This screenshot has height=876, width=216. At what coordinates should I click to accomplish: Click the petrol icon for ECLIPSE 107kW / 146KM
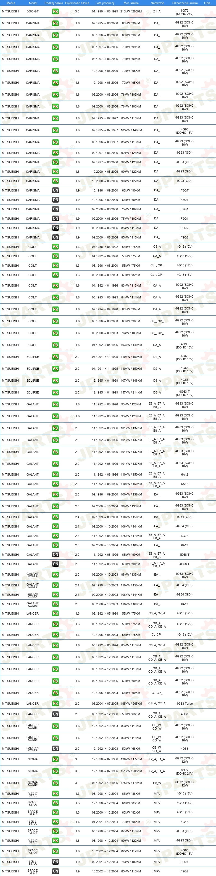(55, 381)
